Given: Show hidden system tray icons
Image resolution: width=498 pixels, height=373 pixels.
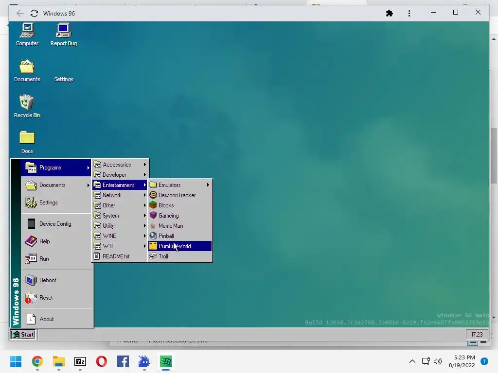Looking at the screenshot, I should pos(412,361).
